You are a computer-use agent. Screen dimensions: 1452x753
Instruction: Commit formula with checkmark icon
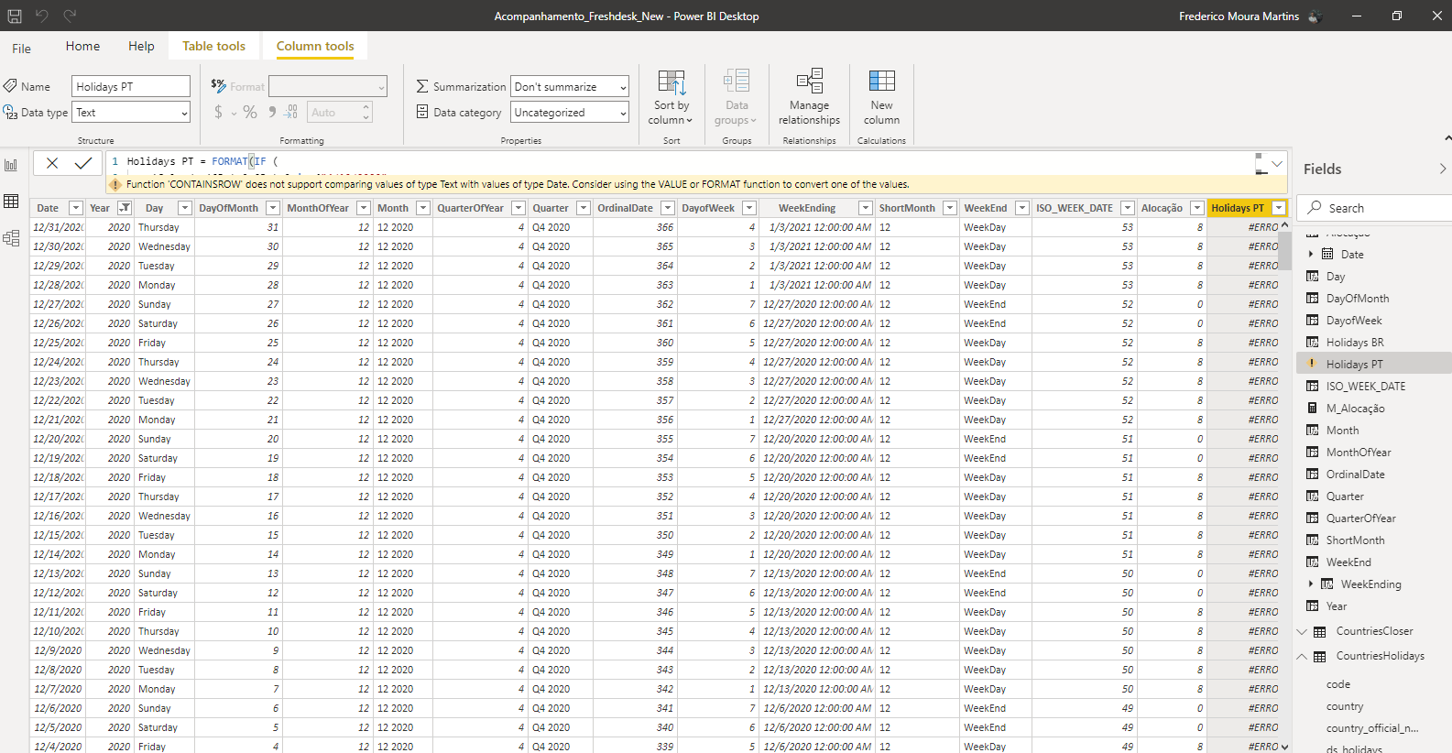[x=83, y=163]
